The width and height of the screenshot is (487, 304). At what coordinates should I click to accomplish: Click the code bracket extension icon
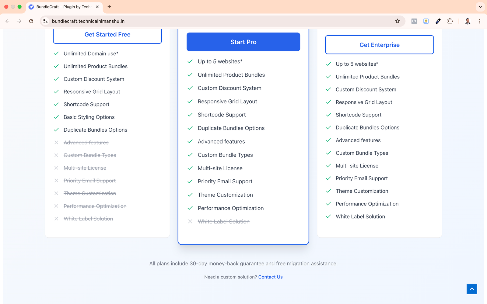(x=414, y=21)
